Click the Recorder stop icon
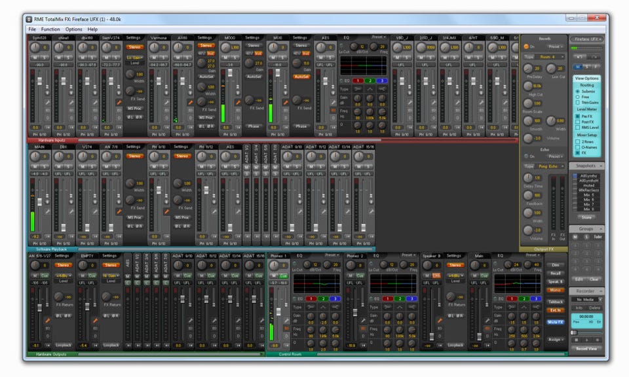 577,340
